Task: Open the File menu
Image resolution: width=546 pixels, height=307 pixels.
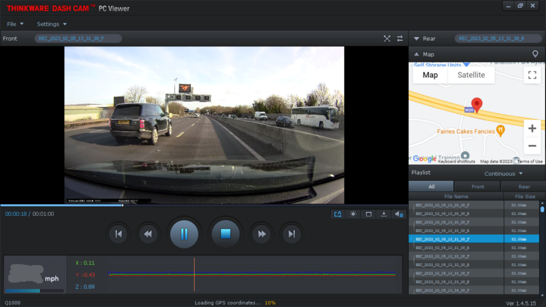Action: [x=15, y=24]
